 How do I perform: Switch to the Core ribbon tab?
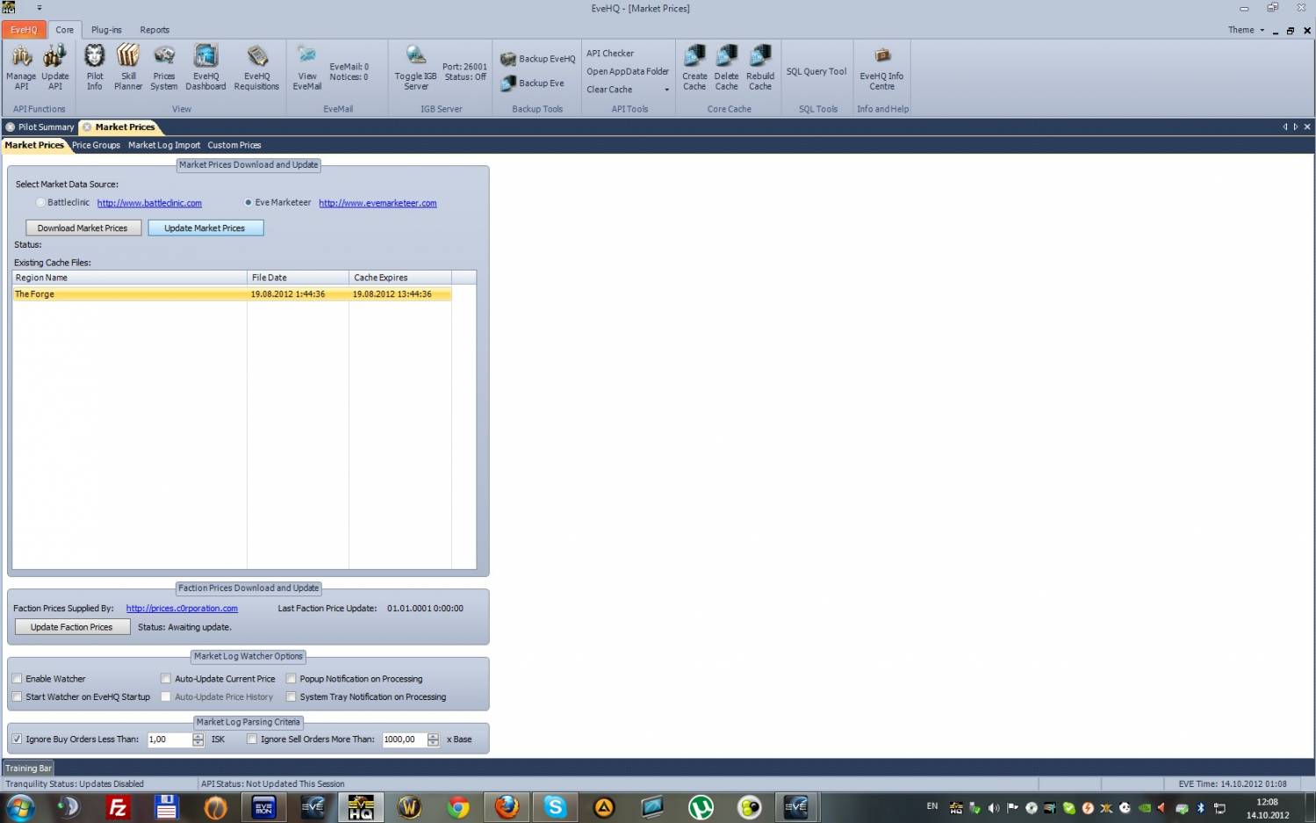point(65,30)
